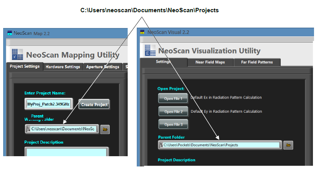Click the 'Enter Project Name:' label
This screenshot has height=170, width=316.
click(45, 93)
